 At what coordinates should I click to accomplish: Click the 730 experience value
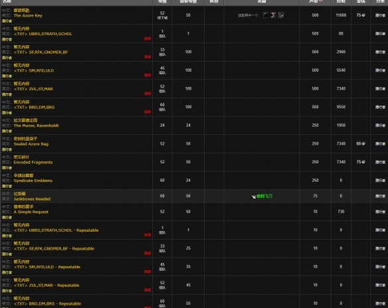341,212
